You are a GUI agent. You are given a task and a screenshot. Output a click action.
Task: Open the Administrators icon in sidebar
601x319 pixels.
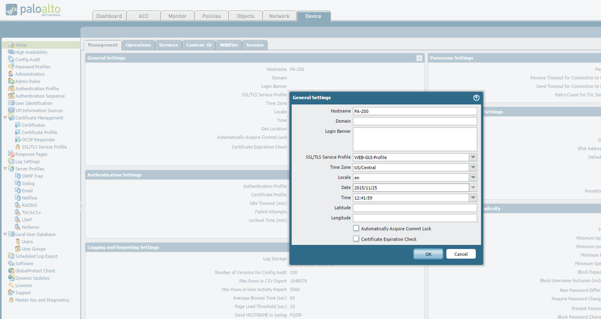[x=11, y=74]
